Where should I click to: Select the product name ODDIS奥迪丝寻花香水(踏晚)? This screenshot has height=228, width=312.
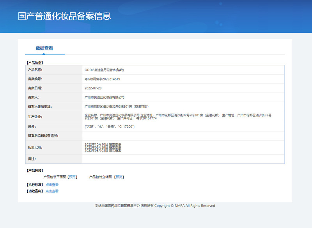[104, 70]
